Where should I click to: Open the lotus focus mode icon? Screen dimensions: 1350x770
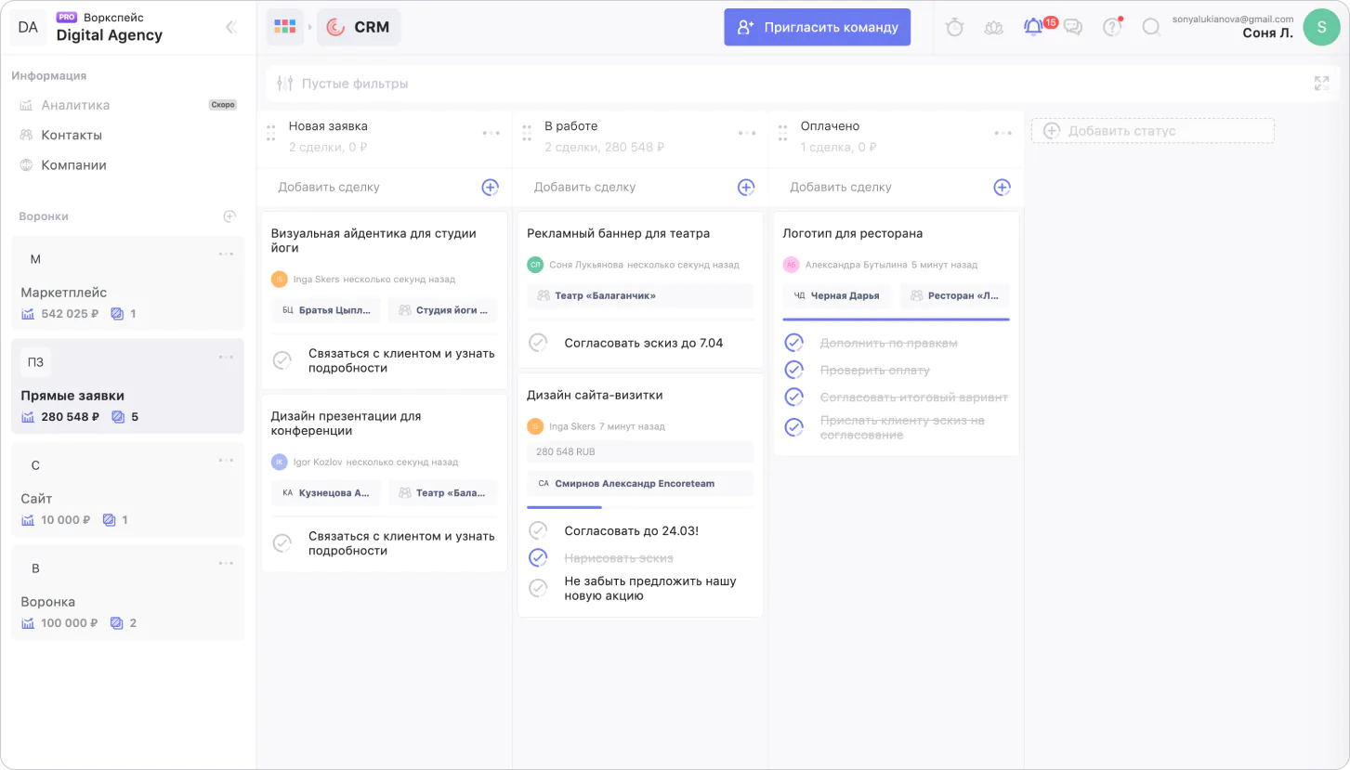pyautogui.click(x=993, y=27)
